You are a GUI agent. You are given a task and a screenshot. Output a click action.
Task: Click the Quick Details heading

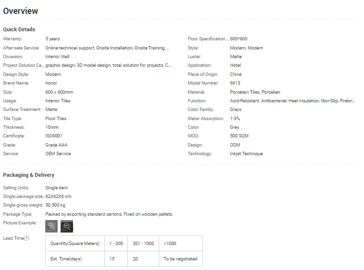[19, 29]
